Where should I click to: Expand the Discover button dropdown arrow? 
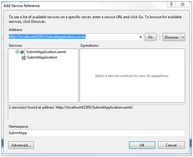183,37
